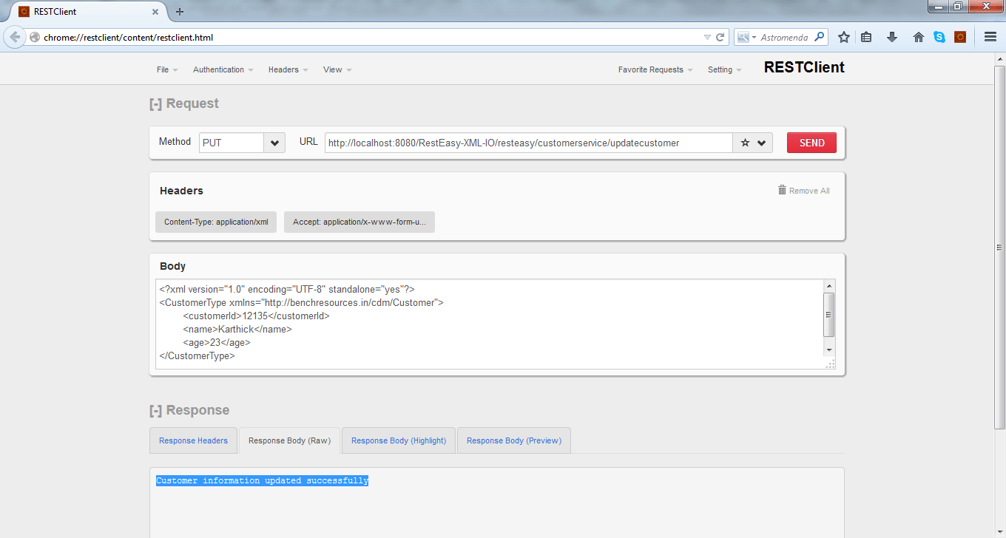Toggle the bookmark star for this page
Screen dimensions: 1006x538
(x=844, y=35)
